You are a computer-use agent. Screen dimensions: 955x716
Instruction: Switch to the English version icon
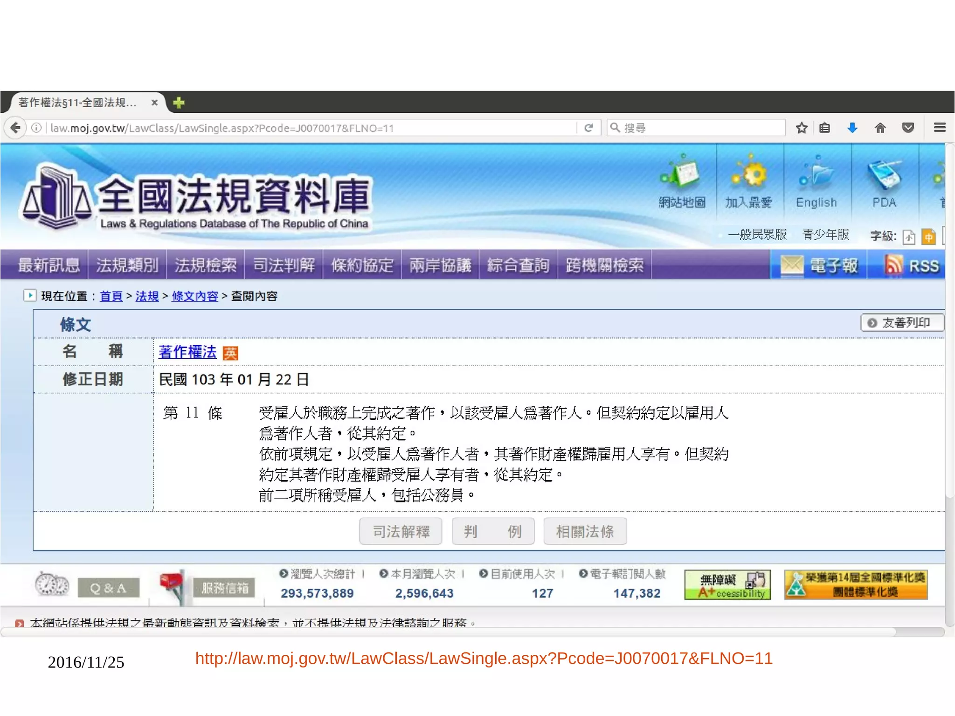tap(817, 181)
